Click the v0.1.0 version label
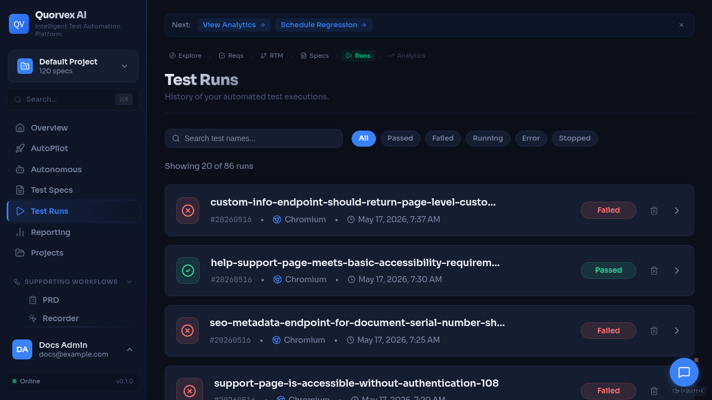Viewport: 712px width, 400px height. pyautogui.click(x=124, y=381)
